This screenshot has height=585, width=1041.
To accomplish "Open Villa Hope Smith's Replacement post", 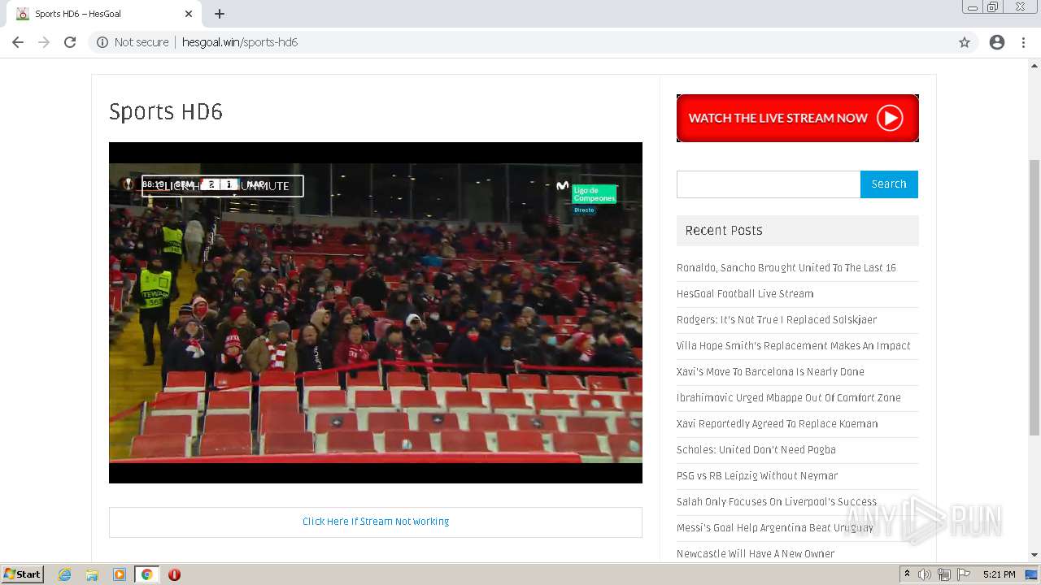I will [x=794, y=346].
